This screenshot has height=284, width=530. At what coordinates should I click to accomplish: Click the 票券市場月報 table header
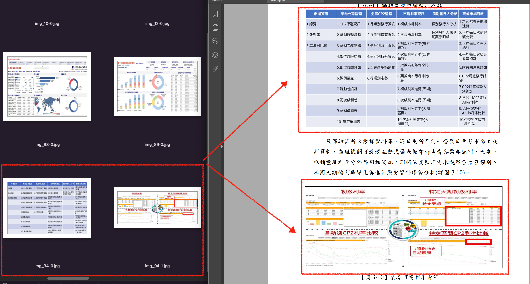click(x=473, y=14)
